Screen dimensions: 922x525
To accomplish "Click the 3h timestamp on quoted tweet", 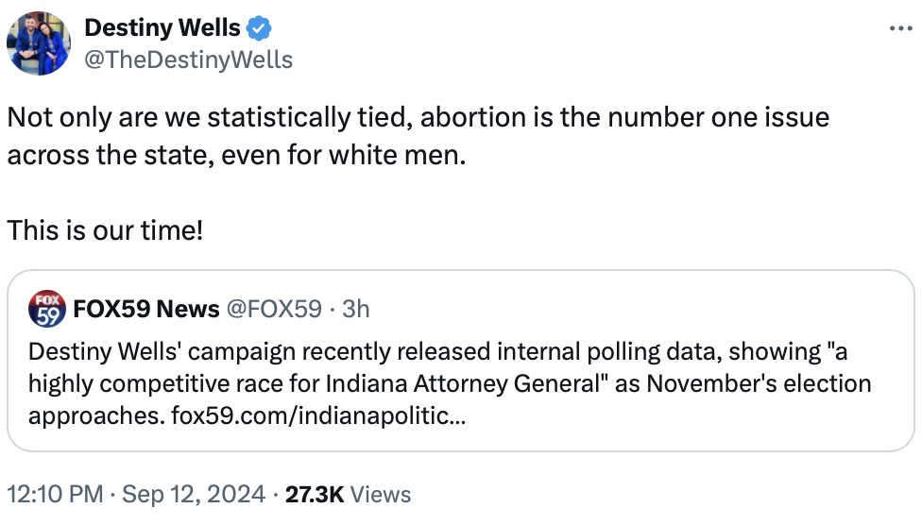I will pyautogui.click(x=356, y=309).
